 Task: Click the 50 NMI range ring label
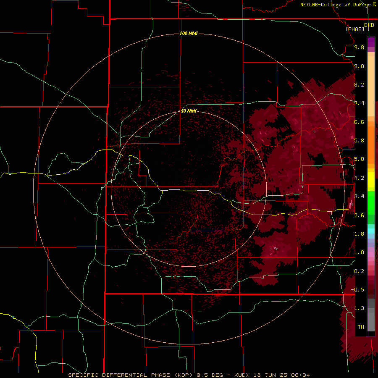click(189, 111)
